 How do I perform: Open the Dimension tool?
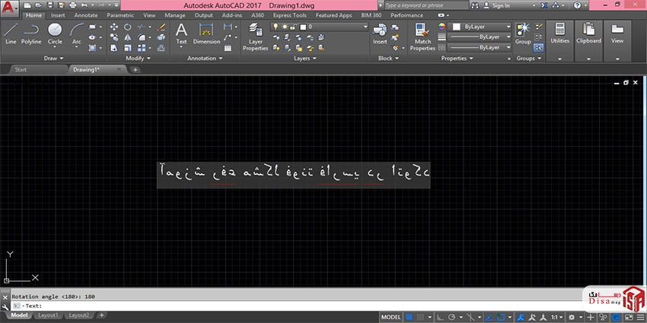point(206,33)
